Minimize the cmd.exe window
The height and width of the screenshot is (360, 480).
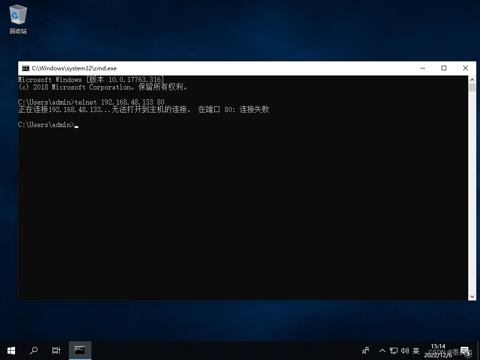(x=423, y=68)
